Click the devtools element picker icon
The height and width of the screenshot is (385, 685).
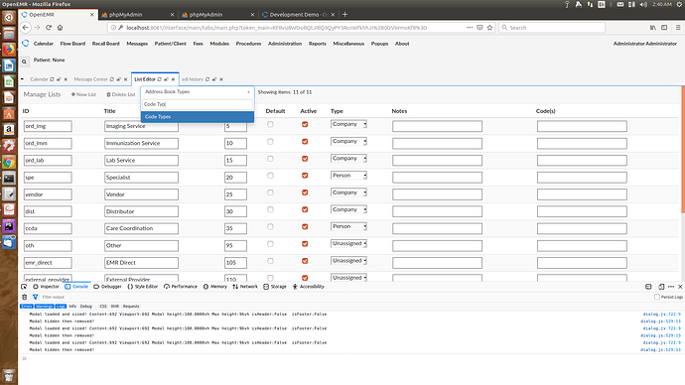pyautogui.click(x=24, y=287)
